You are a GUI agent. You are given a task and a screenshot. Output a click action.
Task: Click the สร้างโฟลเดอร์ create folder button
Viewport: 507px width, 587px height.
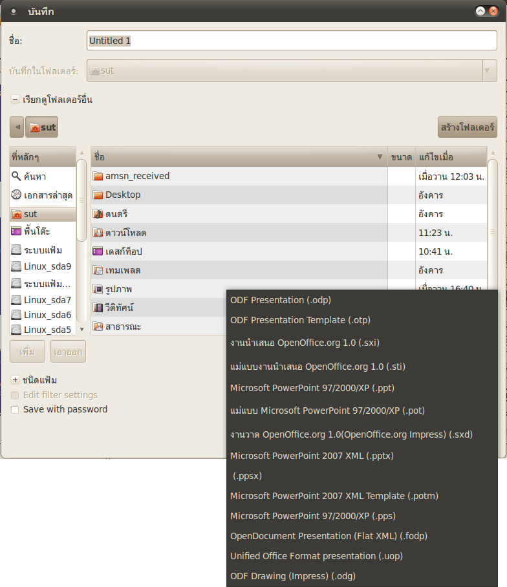tap(468, 127)
